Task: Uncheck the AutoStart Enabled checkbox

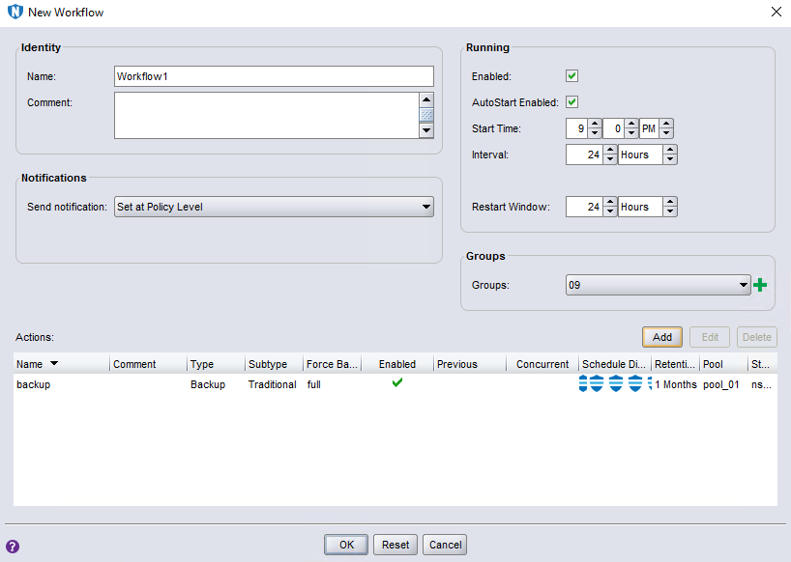Action: [571, 102]
